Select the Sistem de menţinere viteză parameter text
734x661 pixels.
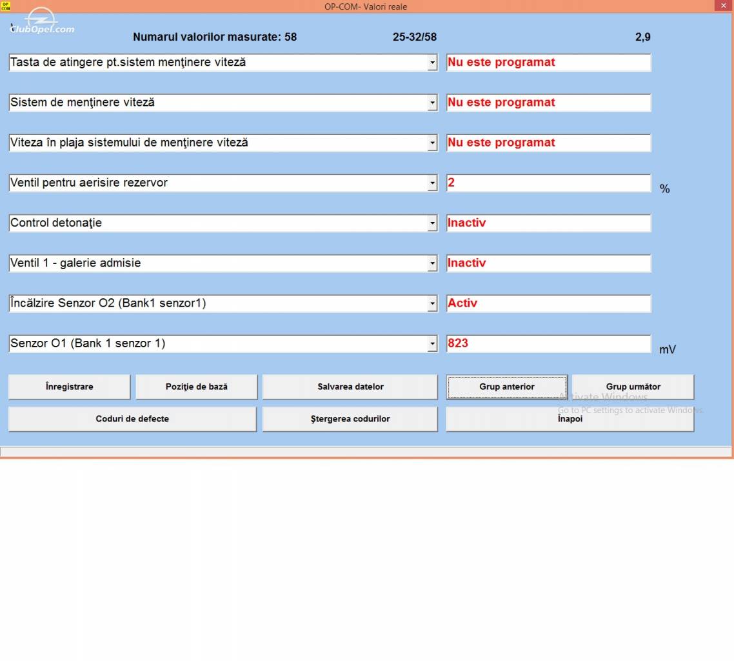point(83,103)
